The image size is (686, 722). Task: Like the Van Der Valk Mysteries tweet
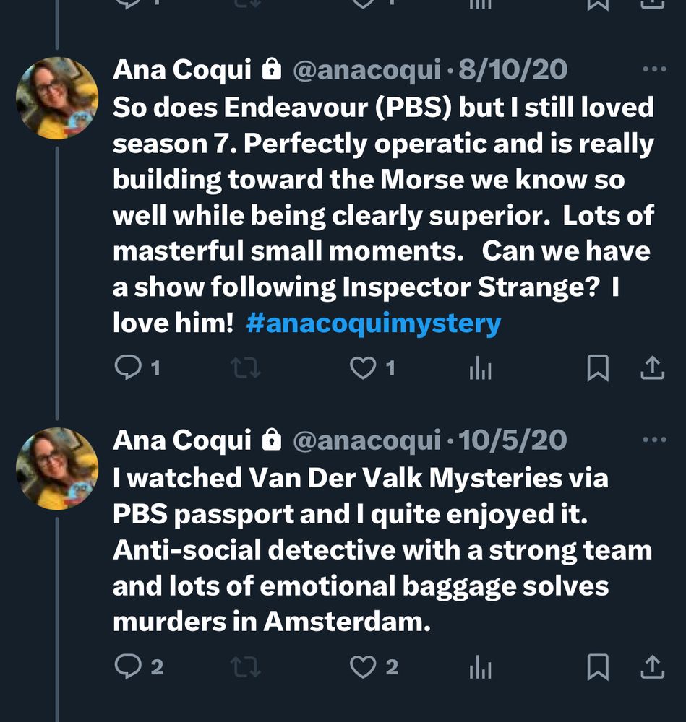coord(362,667)
